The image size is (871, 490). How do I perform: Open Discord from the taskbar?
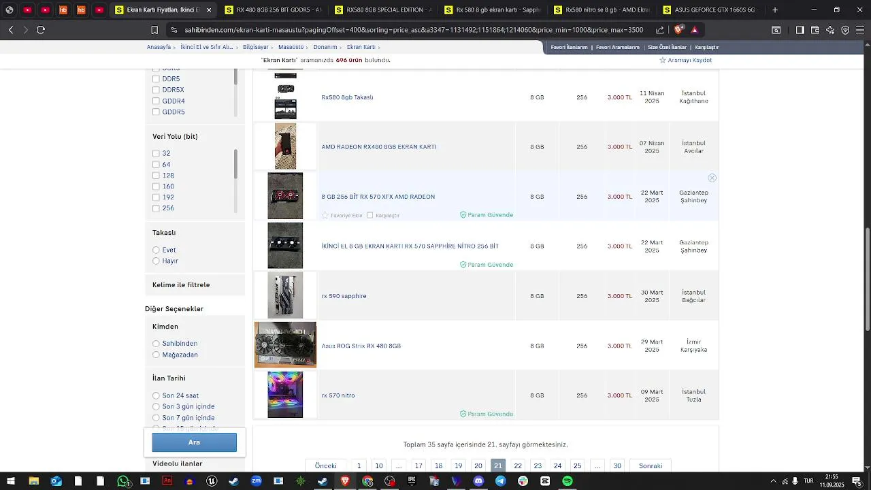click(478, 481)
